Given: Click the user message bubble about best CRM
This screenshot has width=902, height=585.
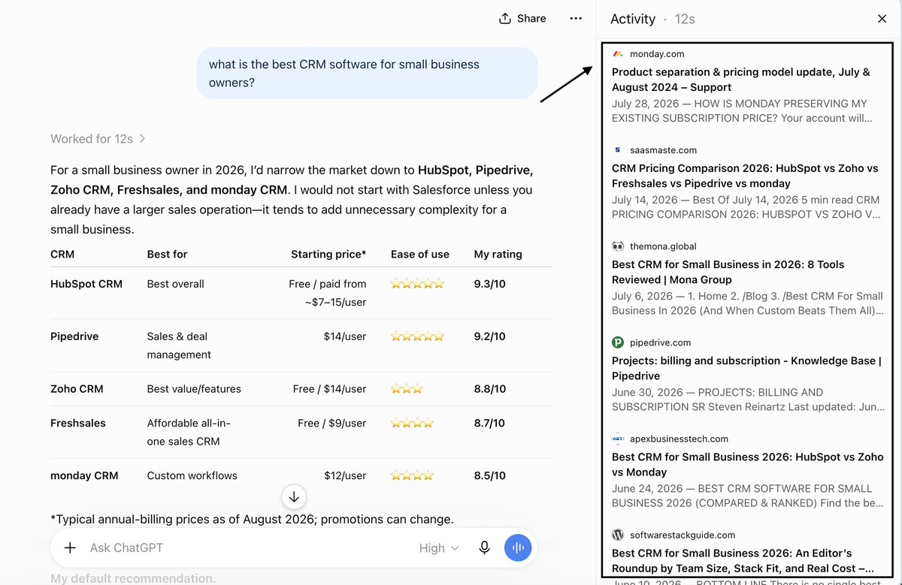Looking at the screenshot, I should pos(367,73).
